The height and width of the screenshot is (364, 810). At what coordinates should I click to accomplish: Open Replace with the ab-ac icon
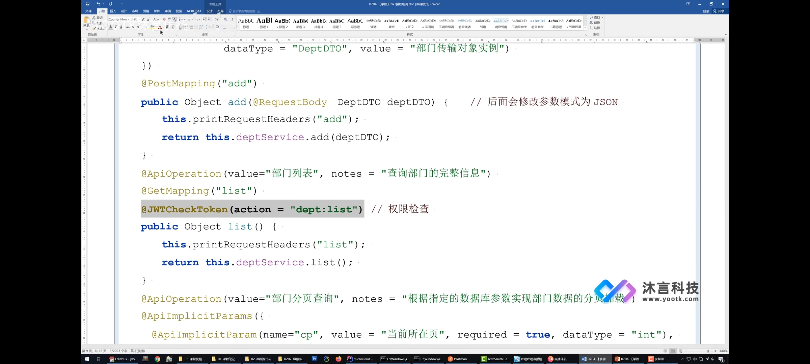pyautogui.click(x=591, y=23)
